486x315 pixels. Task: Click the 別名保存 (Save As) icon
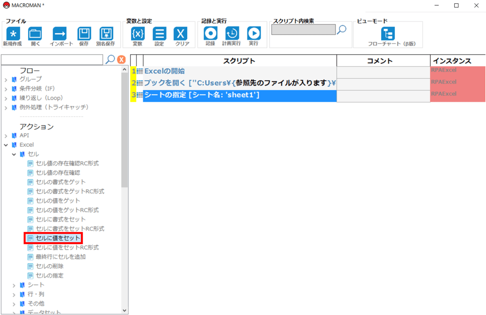pyautogui.click(x=106, y=34)
